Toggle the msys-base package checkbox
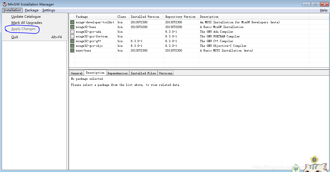Screen dimensions: 330x172 (72, 50)
